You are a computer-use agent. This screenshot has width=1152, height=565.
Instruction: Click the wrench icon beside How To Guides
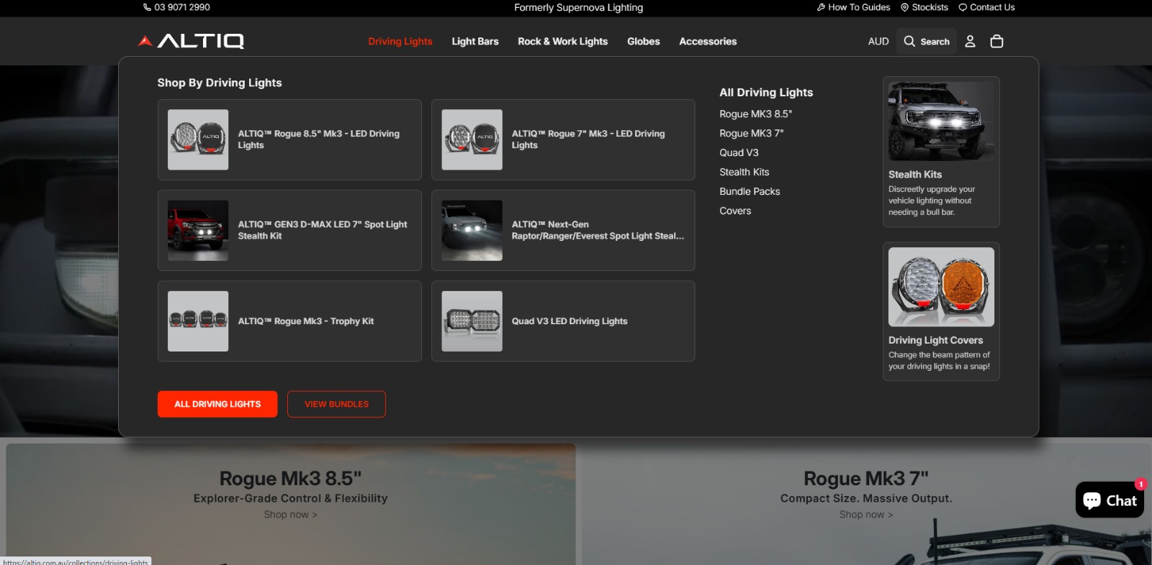point(821,7)
